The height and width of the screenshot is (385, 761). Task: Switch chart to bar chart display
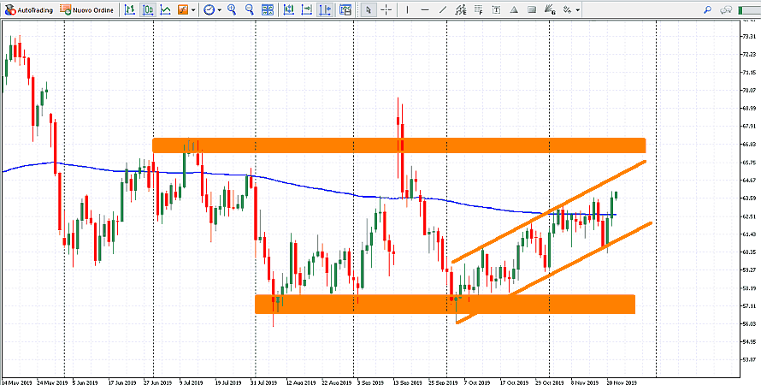coord(129,9)
